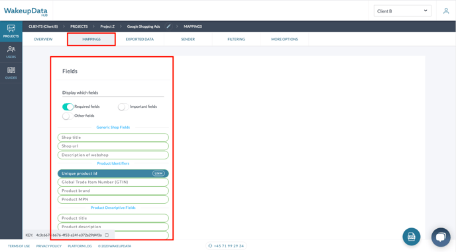Open the Projects sidebar icon
This screenshot has width=456, height=252.
(x=11, y=31)
